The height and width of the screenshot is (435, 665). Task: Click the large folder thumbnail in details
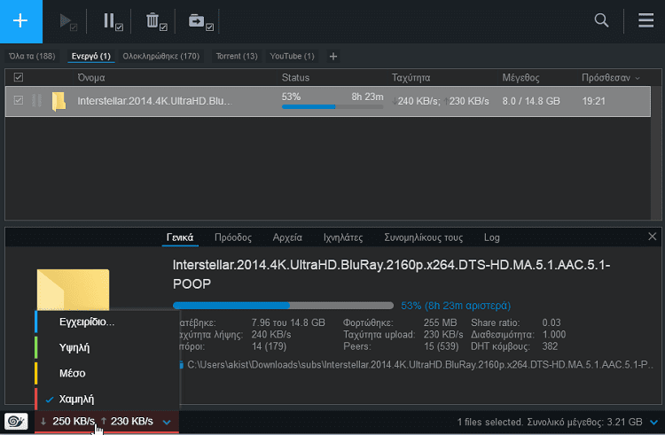73,290
